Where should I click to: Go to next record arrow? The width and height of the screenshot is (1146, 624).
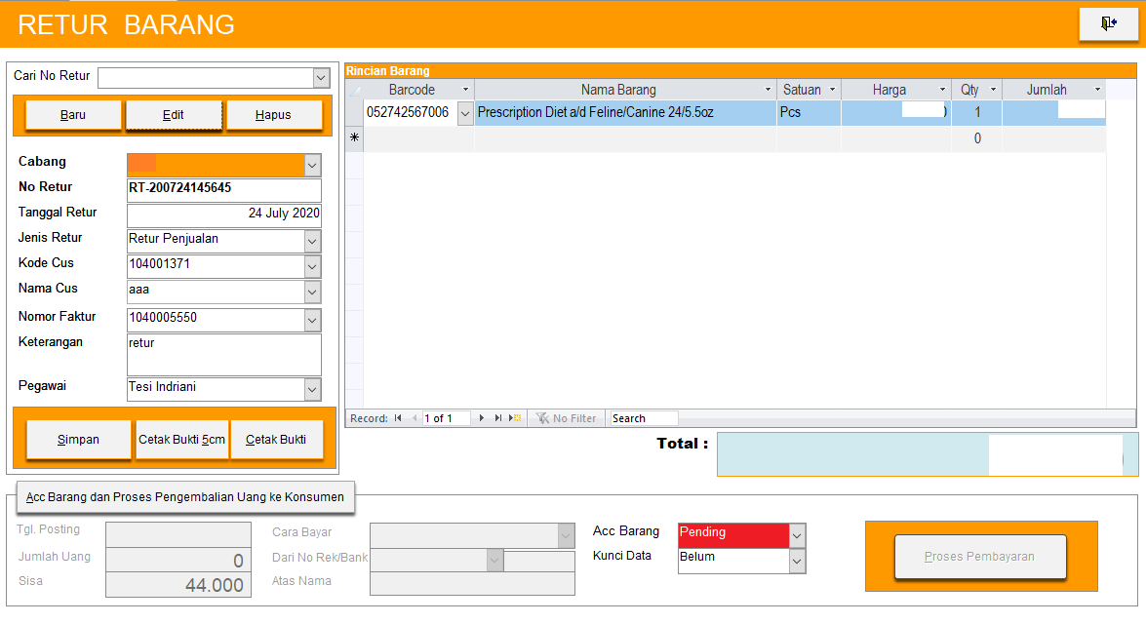pos(481,418)
